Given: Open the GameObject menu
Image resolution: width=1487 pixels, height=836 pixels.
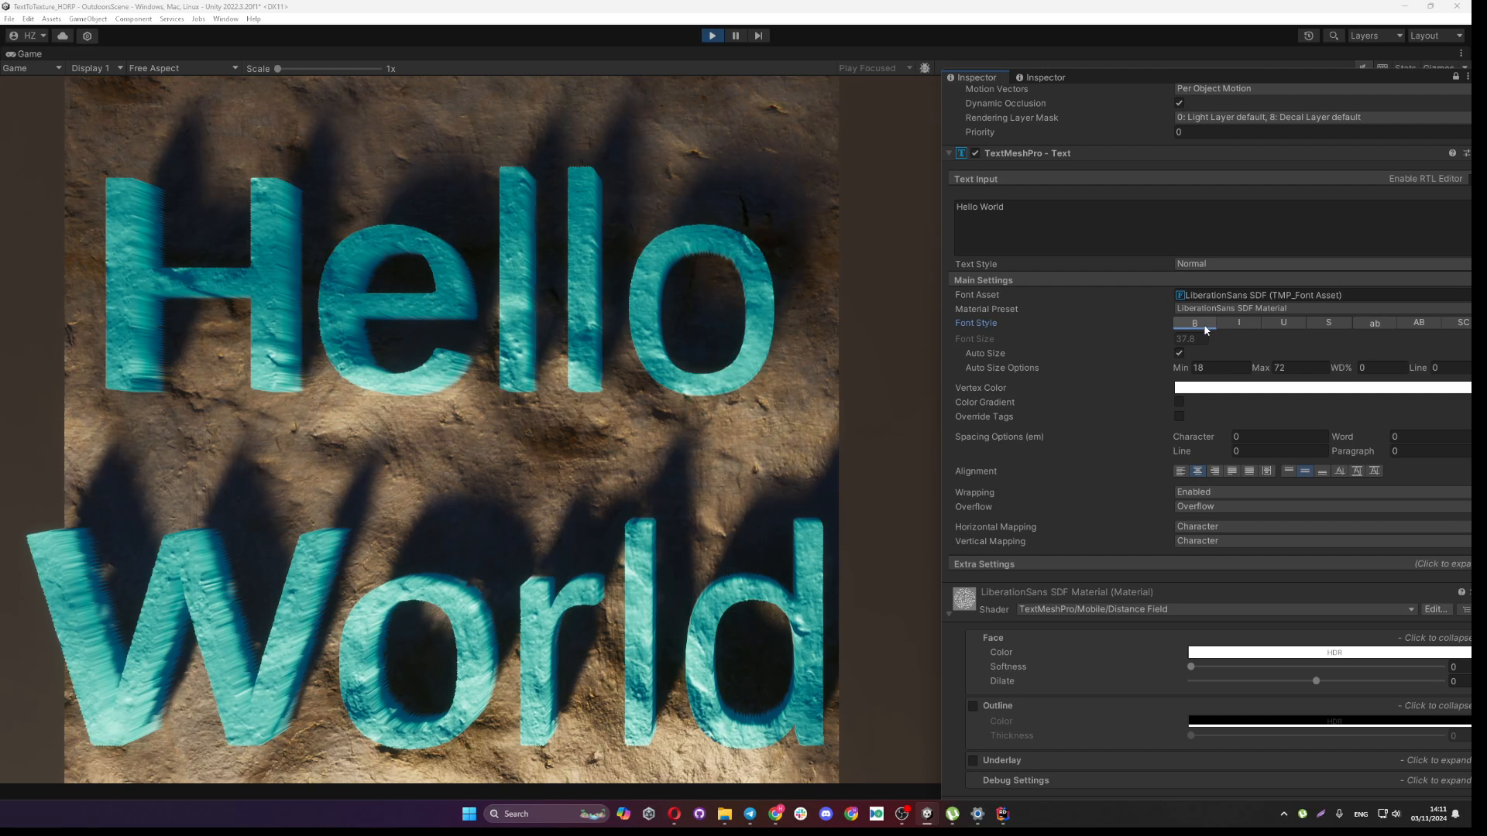Looking at the screenshot, I should click(x=88, y=19).
